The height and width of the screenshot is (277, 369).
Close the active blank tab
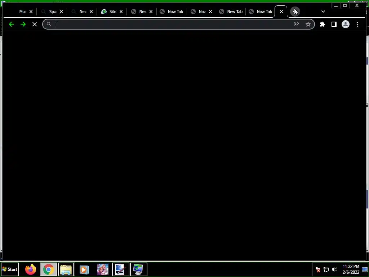281,12
